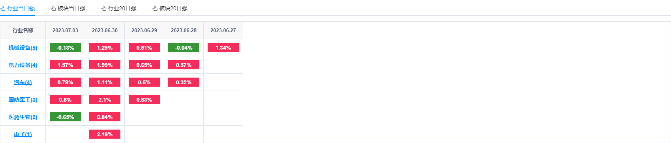Open 机械设备(5) industry link
Viewport: 671px width, 143px height.
(x=23, y=48)
